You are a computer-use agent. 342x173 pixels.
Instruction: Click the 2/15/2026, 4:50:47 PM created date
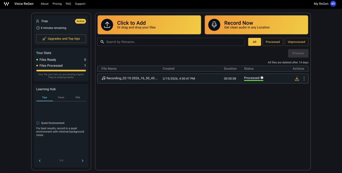click(179, 79)
